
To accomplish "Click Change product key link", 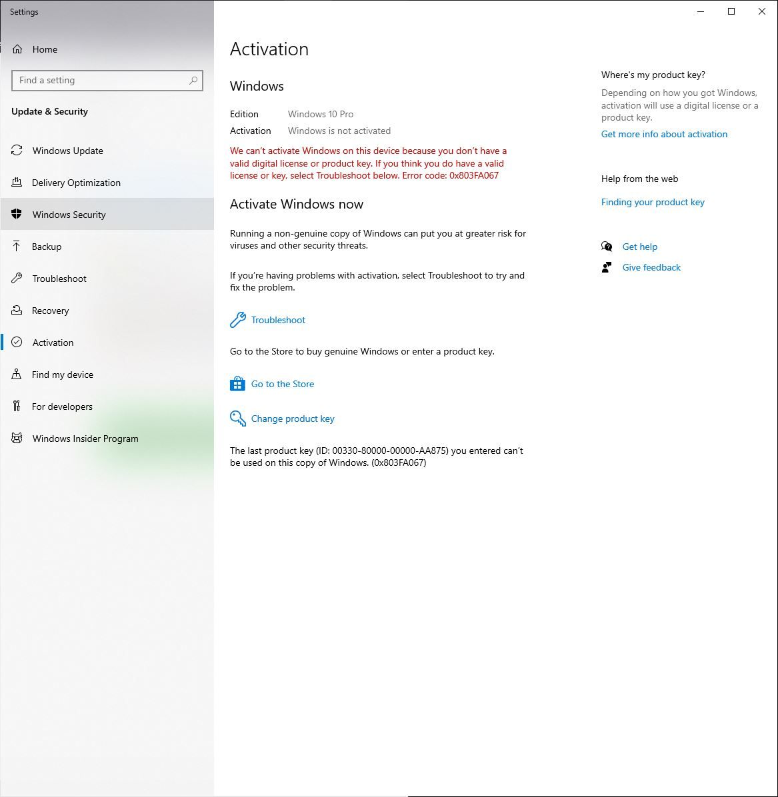I will tap(293, 418).
